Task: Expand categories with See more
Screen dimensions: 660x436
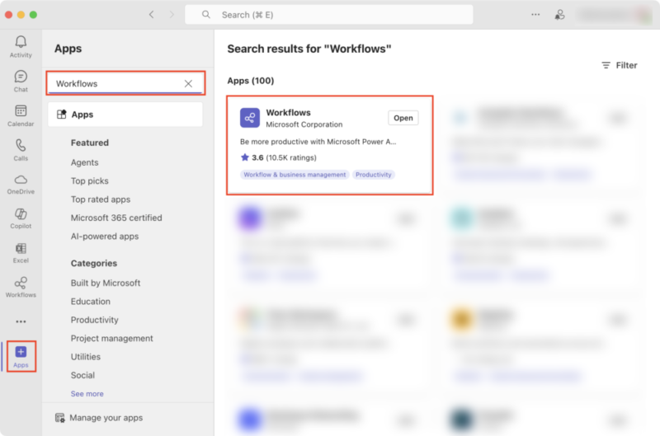Action: 87,394
